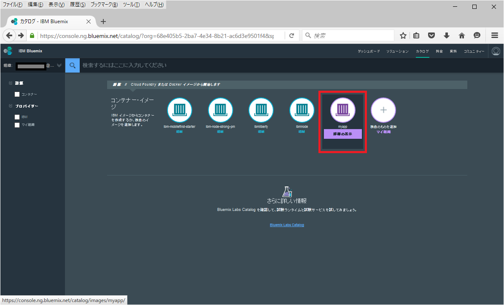Open the 履歴(S) menu
This screenshot has width=504, height=305.
click(78, 5)
